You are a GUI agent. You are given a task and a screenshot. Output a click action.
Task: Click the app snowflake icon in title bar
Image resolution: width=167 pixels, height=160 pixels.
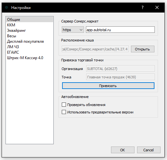6,8
